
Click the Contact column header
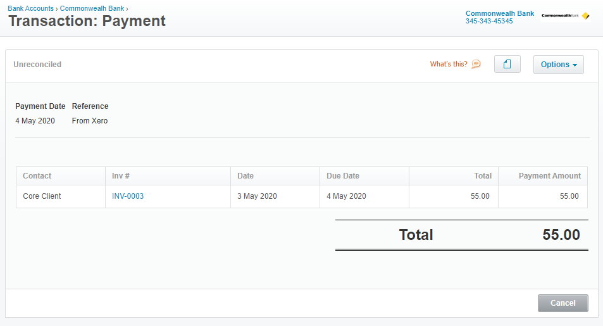pos(61,176)
